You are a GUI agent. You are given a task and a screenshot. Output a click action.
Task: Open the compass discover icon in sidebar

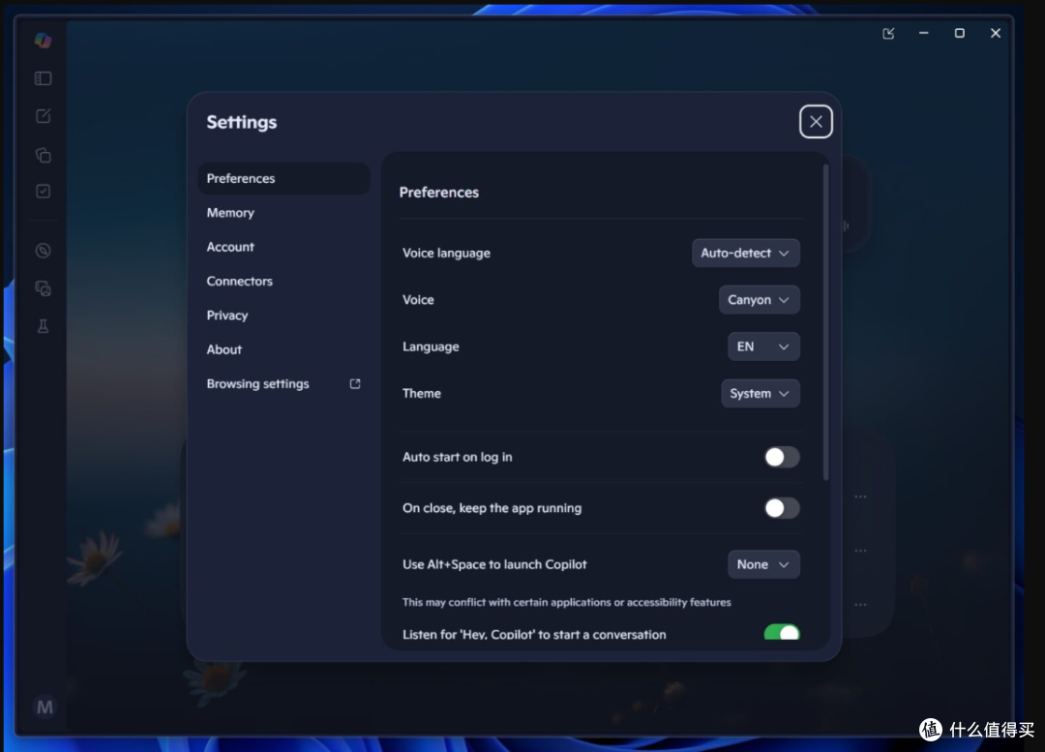click(44, 251)
